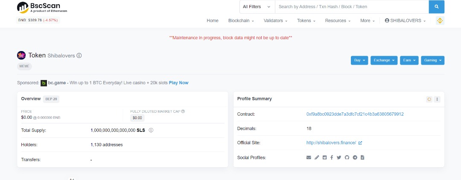Click the blue search magnifier button
This screenshot has height=180, width=461.
point(437,7)
